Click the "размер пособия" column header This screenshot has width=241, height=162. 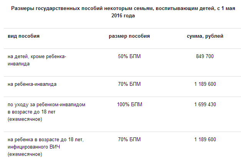pos(129,36)
